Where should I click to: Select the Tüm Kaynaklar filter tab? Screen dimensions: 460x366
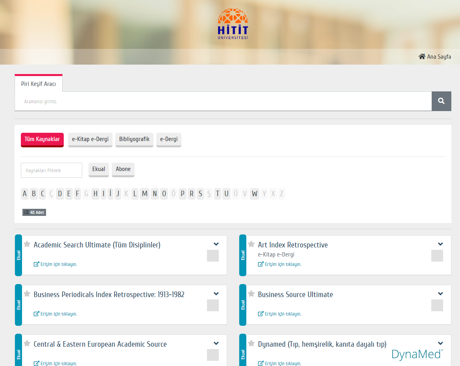click(42, 139)
